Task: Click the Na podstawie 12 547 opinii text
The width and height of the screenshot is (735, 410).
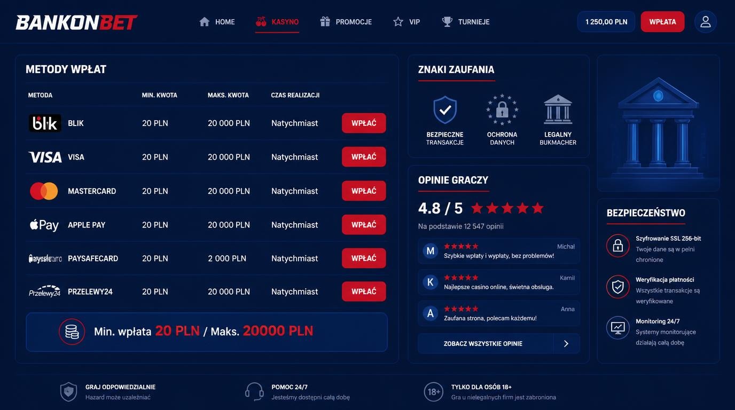Action: 461,226
